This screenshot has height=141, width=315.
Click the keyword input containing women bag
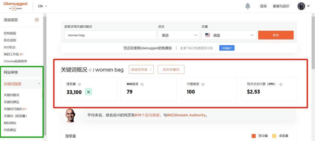tap(110, 35)
